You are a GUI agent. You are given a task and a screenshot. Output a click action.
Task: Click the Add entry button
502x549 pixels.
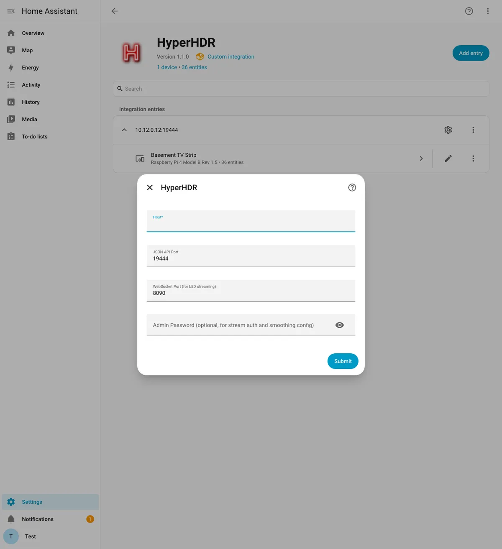tap(471, 53)
